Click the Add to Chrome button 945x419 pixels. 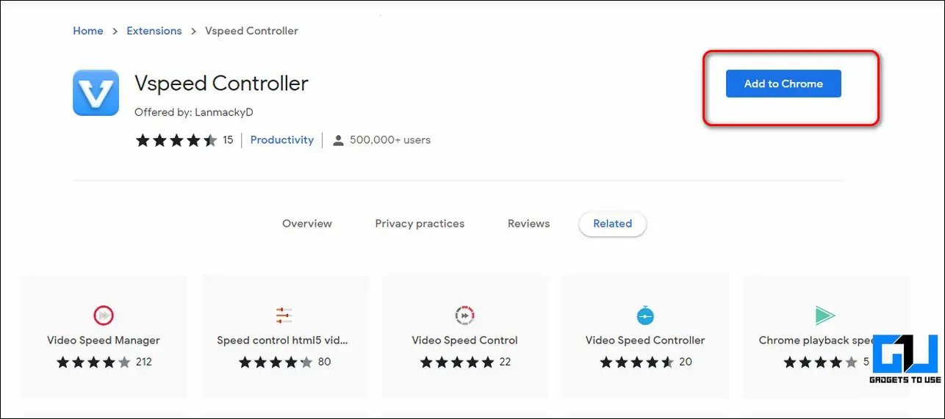click(783, 84)
